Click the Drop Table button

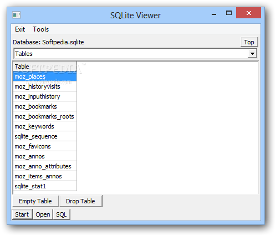tap(80, 201)
